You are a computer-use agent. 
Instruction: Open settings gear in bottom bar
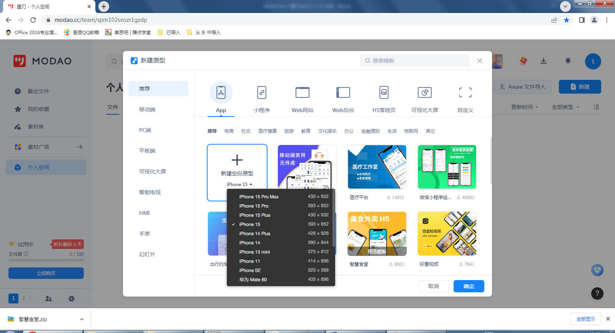point(71,298)
